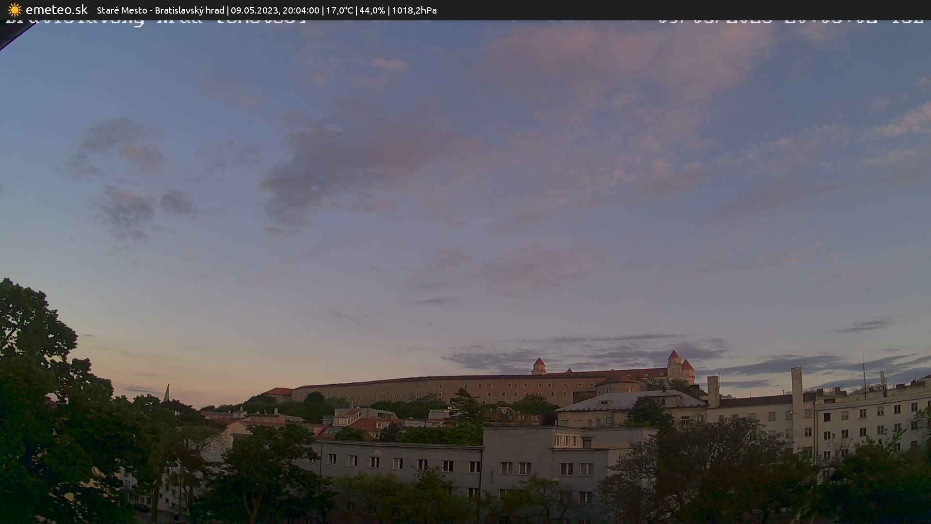Click the camera timestamp overlay at top right

coord(790,22)
